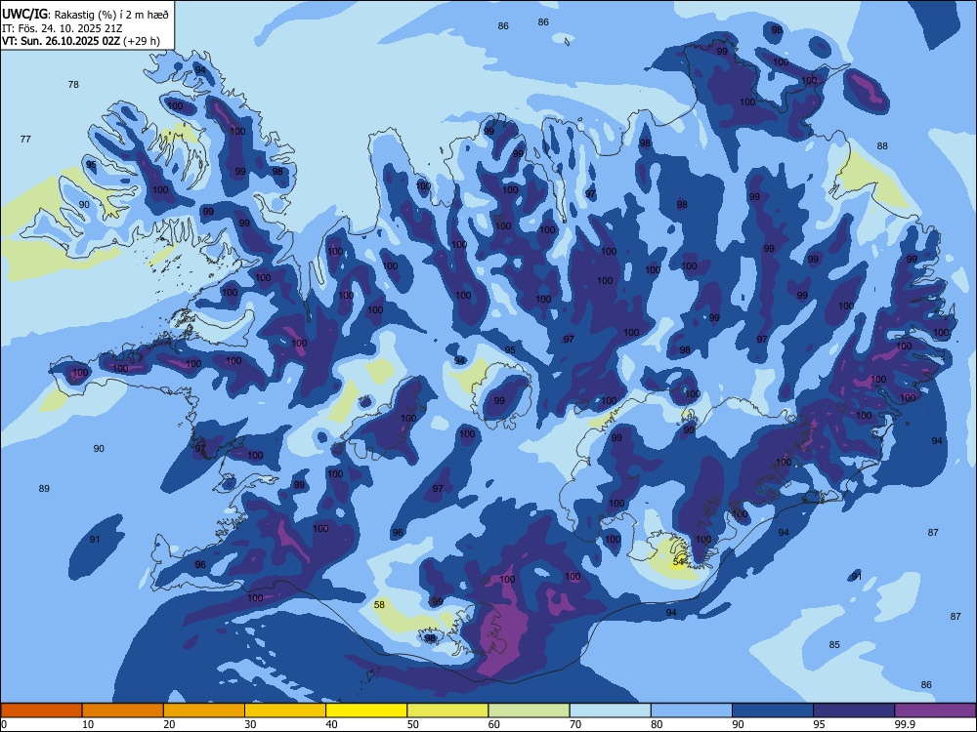Viewport: 977px width, 732px height.
Task: Click the legend label '30'
Action: pyautogui.click(x=250, y=724)
